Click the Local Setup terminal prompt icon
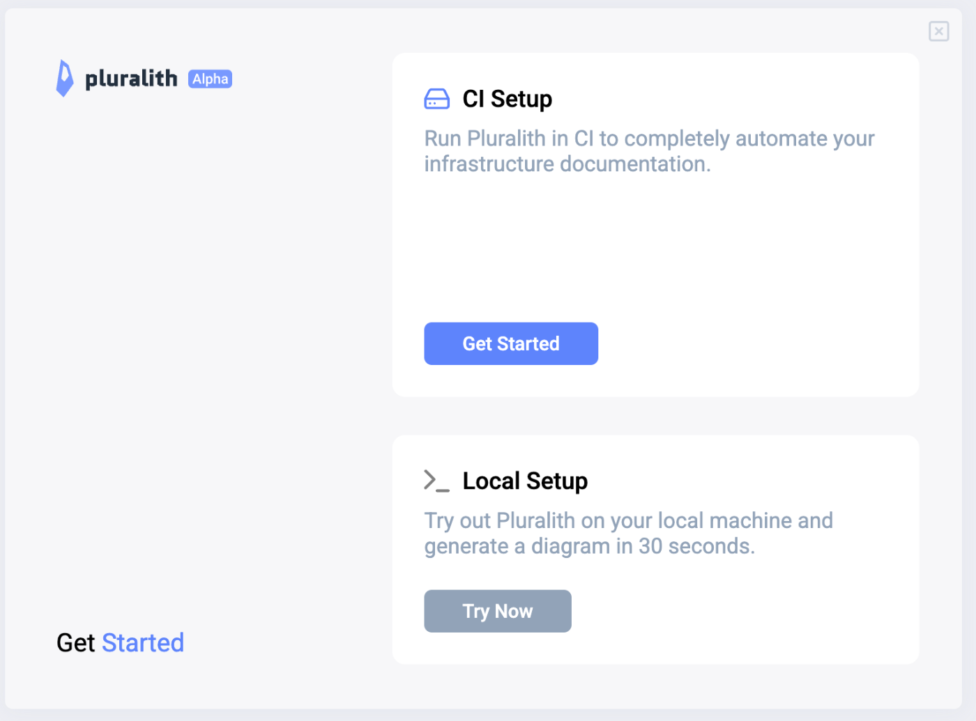This screenshot has height=721, width=976. point(437,481)
